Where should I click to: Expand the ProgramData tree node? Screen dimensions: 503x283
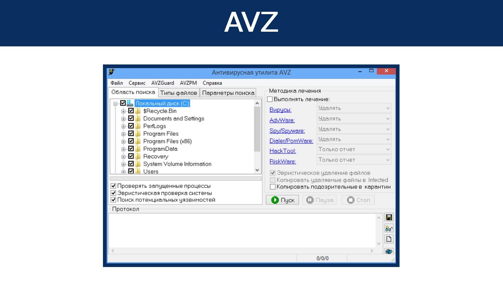pyautogui.click(x=123, y=149)
